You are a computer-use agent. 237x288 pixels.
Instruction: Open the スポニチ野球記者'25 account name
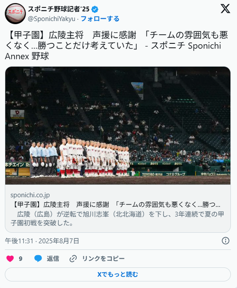pyautogui.click(x=59, y=9)
